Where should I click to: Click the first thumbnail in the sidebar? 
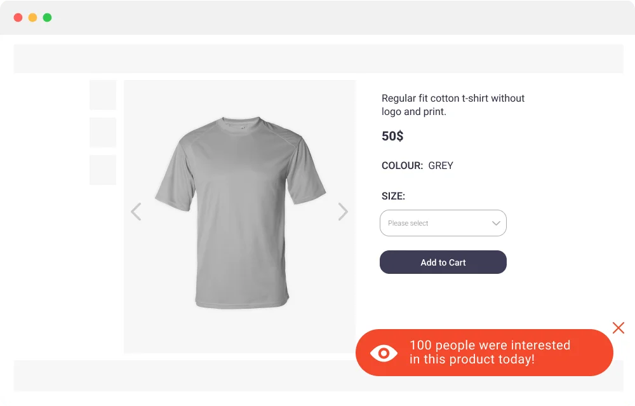103,95
